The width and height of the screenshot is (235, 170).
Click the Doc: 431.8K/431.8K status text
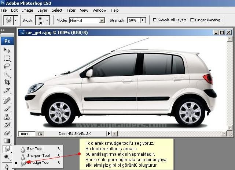[x=74, y=133]
